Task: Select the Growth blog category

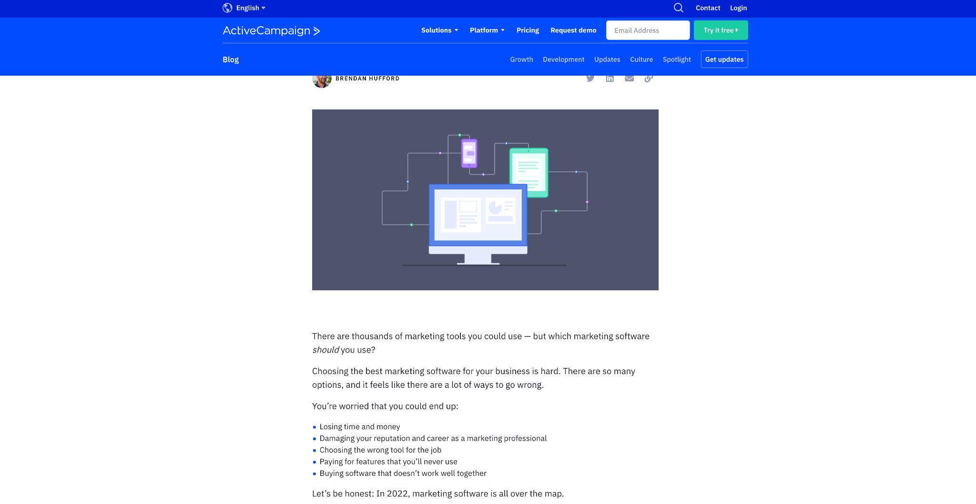Action: tap(521, 59)
